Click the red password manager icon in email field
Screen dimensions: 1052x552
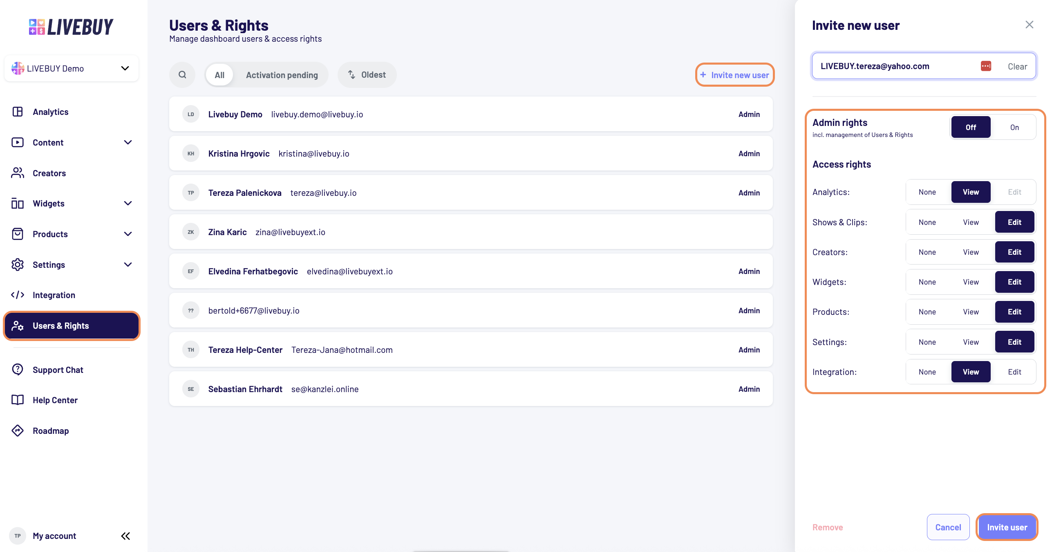986,66
